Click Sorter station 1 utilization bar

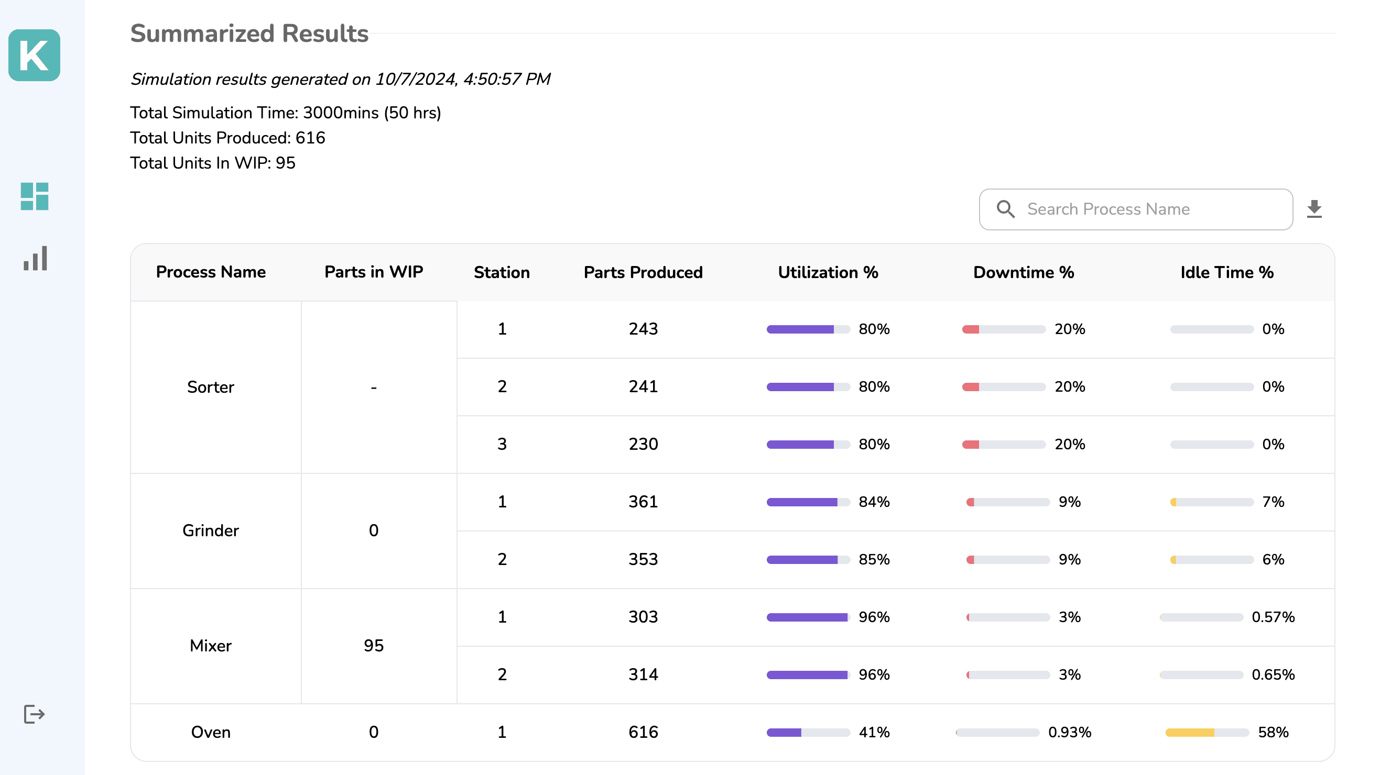point(808,329)
